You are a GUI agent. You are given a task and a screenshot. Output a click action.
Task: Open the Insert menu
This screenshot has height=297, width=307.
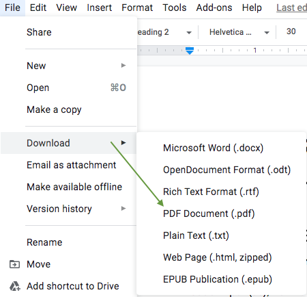tap(99, 8)
